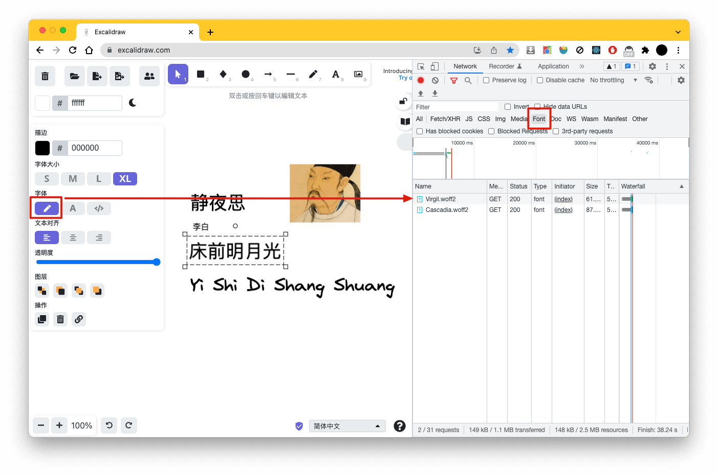Image resolution: width=718 pixels, height=475 pixels.
Task: Switch to the Recorder DevTools tab
Action: [x=505, y=66]
